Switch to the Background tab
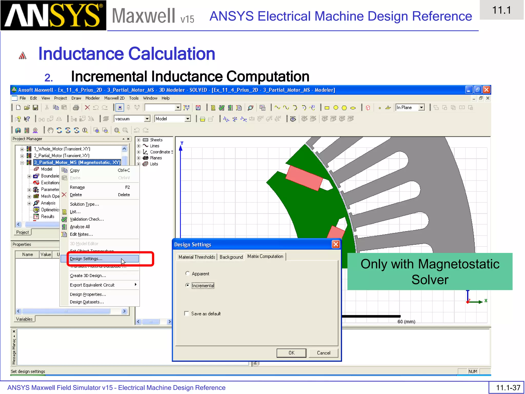This screenshot has width=525, height=394. pos(231,257)
